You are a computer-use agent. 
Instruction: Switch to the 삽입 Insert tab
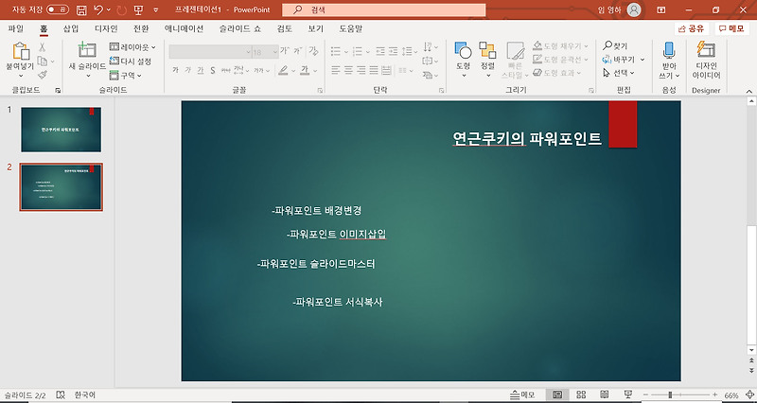(x=71, y=29)
